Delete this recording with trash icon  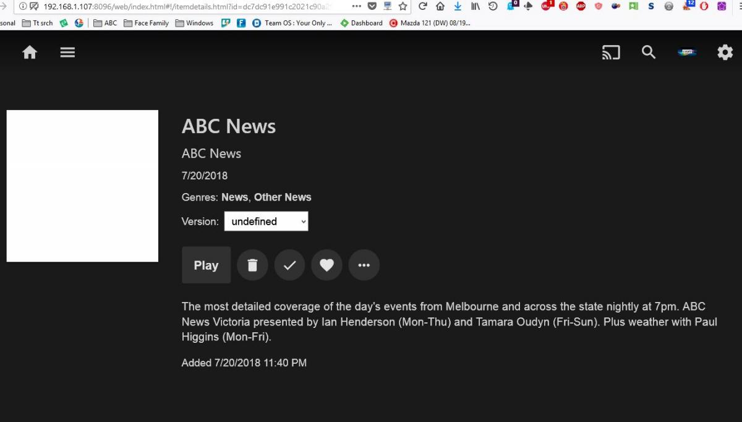tap(252, 265)
